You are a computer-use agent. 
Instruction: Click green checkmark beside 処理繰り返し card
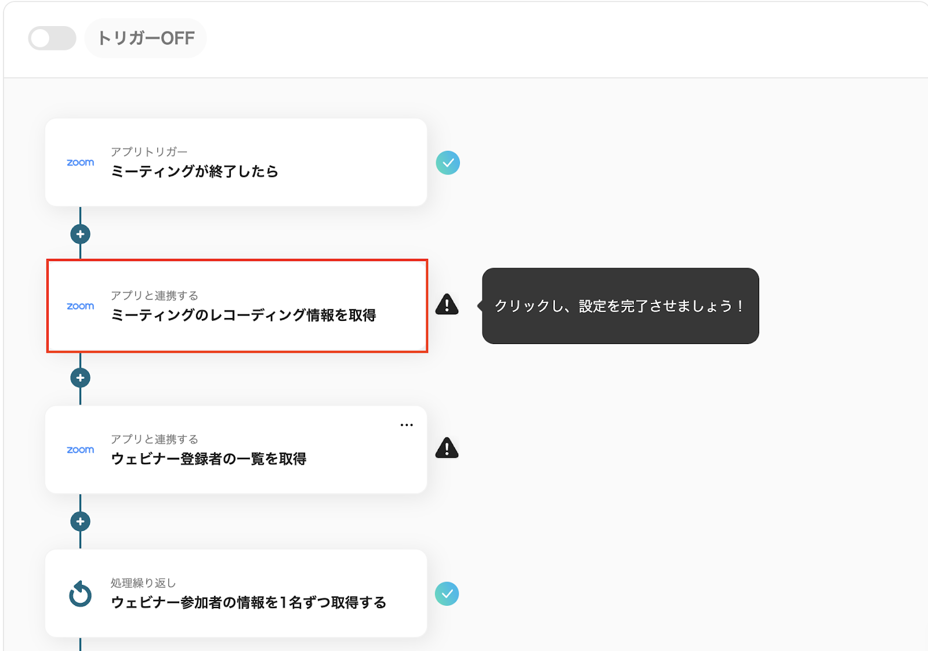(447, 594)
